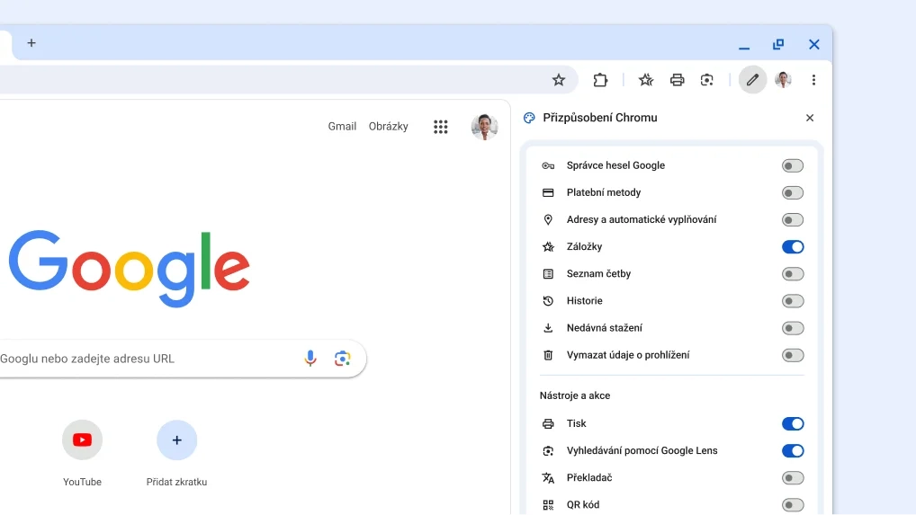Click the bookmark star icon in address bar
This screenshot has height=515, width=916.
[559, 80]
